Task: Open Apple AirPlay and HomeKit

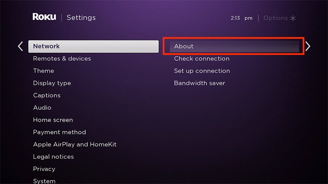Action: coord(75,145)
